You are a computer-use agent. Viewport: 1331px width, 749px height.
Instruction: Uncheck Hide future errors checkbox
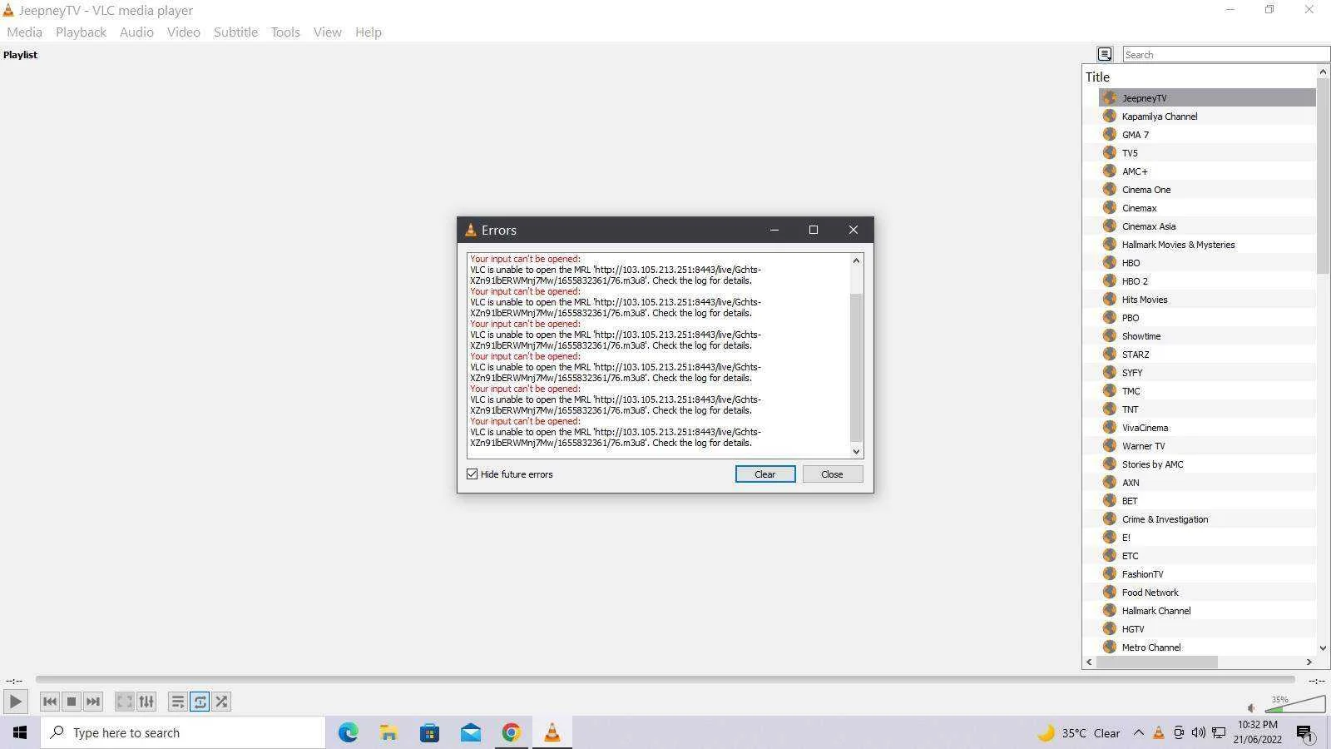click(473, 474)
